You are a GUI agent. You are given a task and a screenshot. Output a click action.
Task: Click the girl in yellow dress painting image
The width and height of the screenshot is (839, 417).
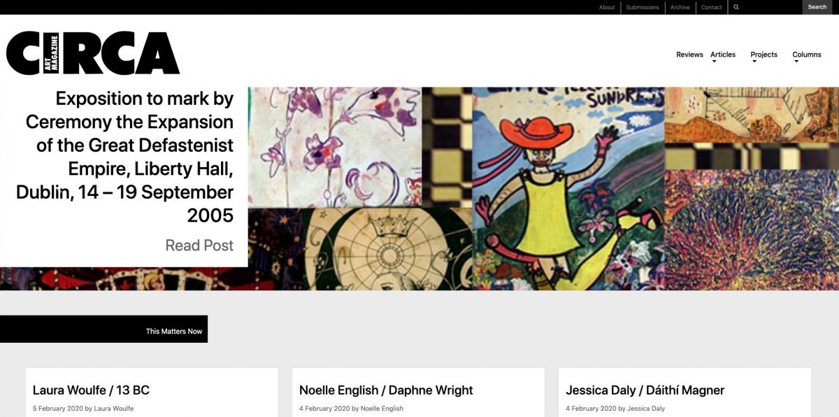point(568,188)
